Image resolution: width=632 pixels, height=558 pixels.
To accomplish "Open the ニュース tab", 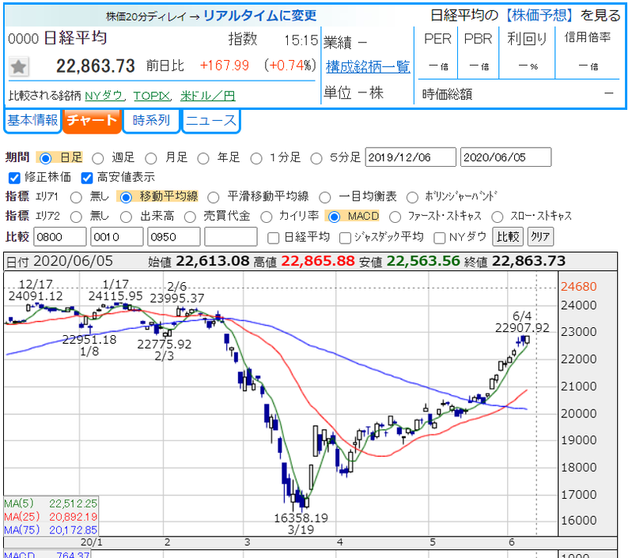I will (211, 120).
